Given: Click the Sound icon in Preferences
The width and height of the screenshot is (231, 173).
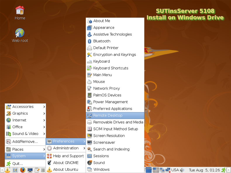Looking at the screenshot, I should (x=89, y=163).
